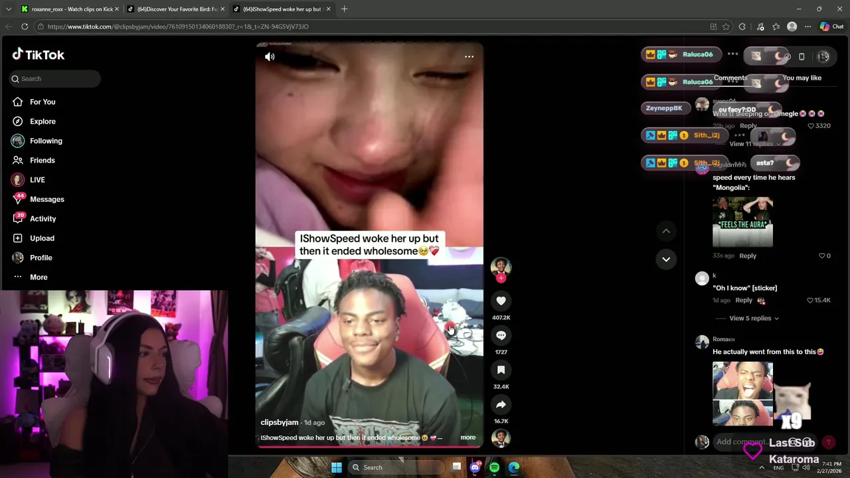Save the video with the bookmark icon
This screenshot has height=478, width=850.
click(501, 370)
